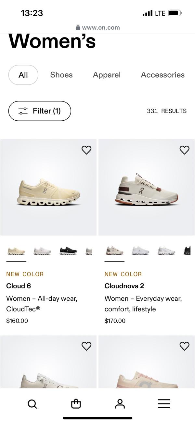Tap the www.on.com address bar
Image resolution: width=195 pixels, height=423 pixels.
pos(97,28)
